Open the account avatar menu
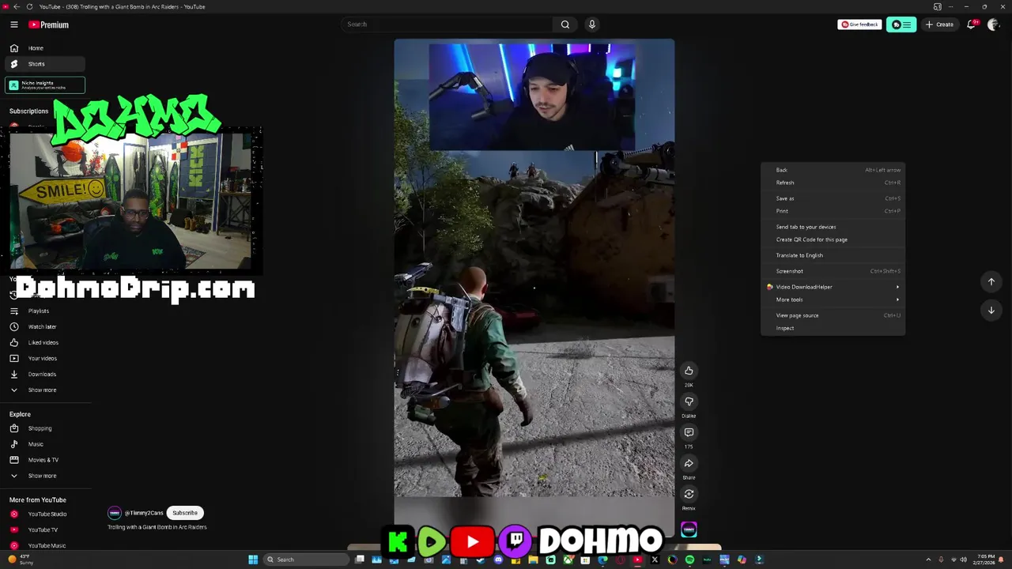Image resolution: width=1012 pixels, height=569 pixels. [x=994, y=24]
